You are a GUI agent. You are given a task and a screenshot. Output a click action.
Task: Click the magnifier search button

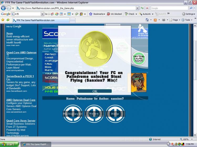(x=191, y=8)
